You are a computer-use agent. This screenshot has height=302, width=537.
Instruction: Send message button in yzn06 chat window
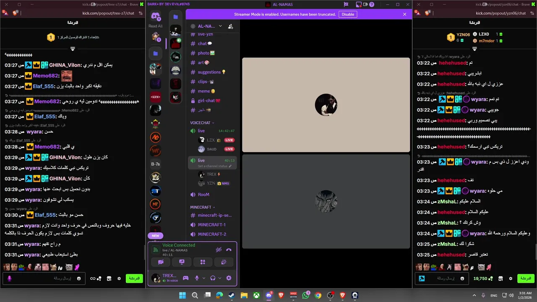click(526, 278)
